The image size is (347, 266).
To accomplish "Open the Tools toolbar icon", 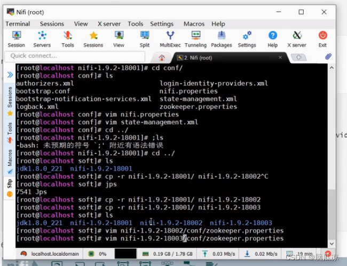I will pos(68,39).
